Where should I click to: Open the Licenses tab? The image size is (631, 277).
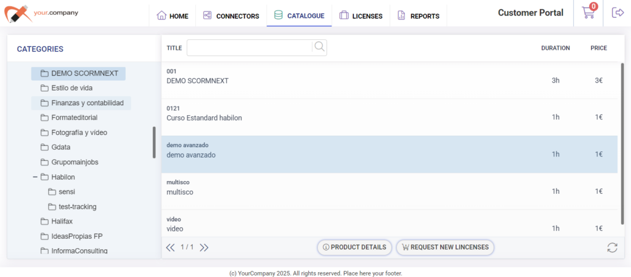[x=360, y=16]
